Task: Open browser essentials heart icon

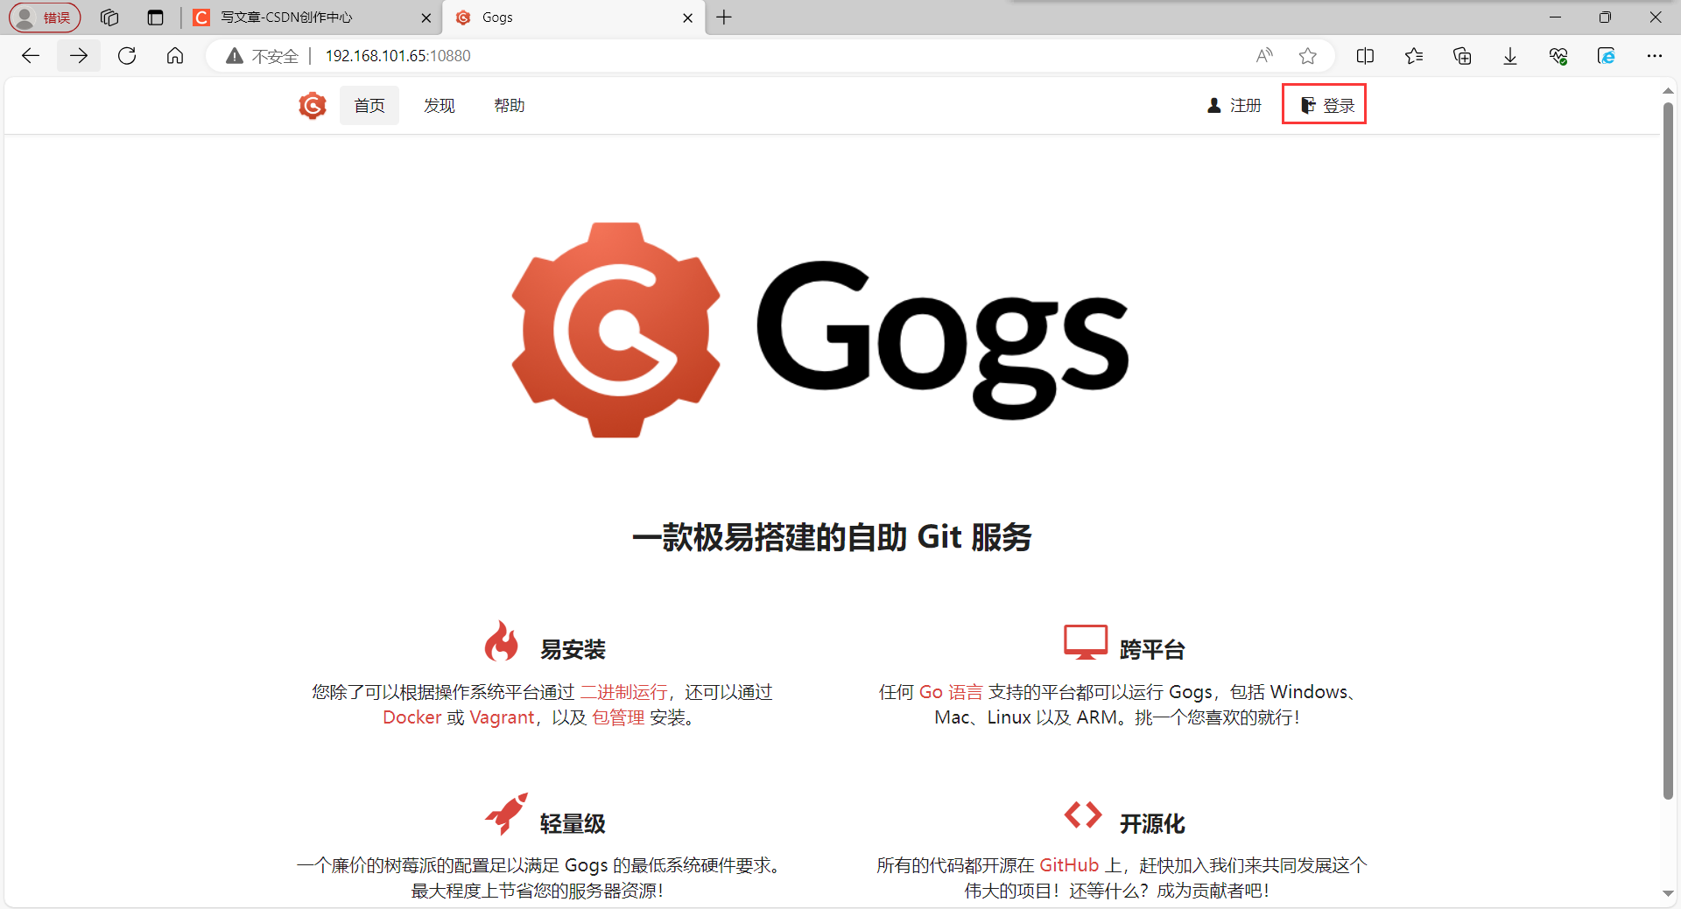Action: 1558,56
